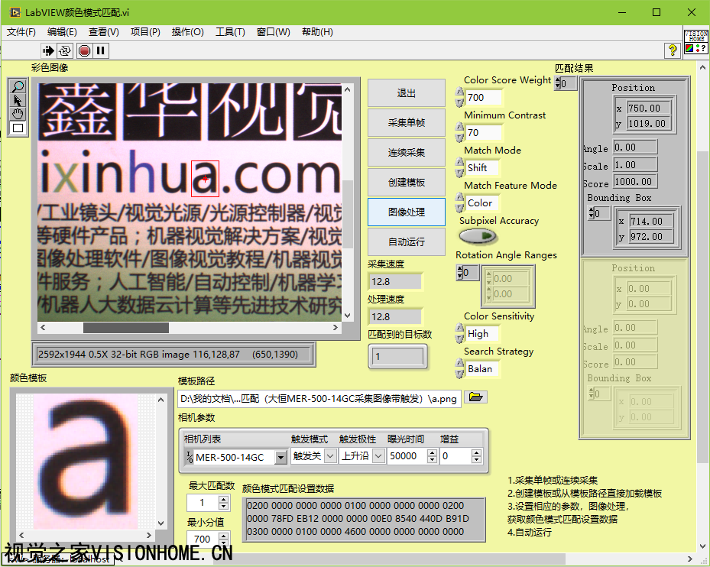Screen dimensions: 710x567
Task: Click the 自动运行 button
Action: [x=406, y=242]
